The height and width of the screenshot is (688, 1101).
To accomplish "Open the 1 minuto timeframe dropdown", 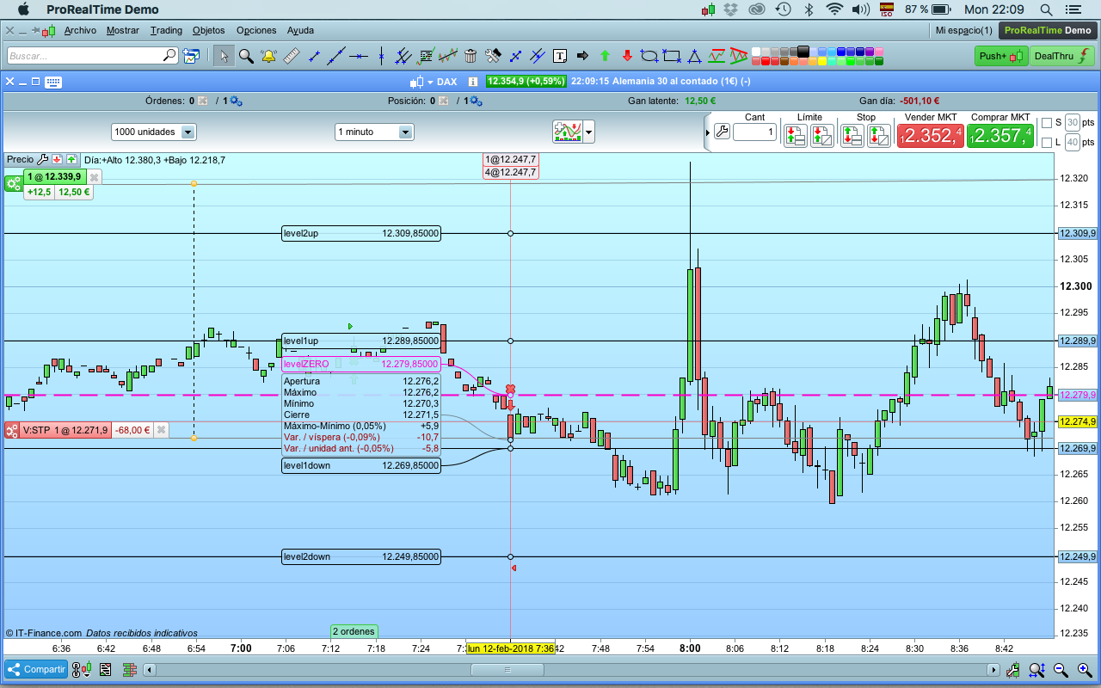I will coord(374,132).
